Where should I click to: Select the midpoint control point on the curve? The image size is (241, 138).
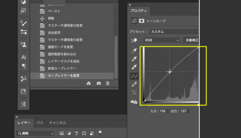coord(170,72)
